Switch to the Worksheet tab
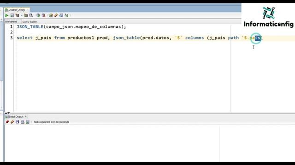This screenshot has width=295, height=165. (11, 22)
